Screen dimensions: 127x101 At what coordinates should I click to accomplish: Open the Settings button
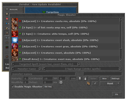pos(116,78)
